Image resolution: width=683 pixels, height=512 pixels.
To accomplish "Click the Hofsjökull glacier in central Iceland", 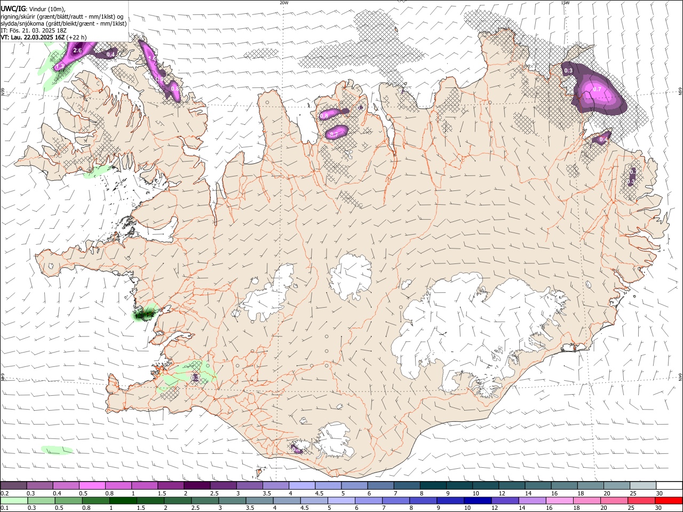I will (351, 277).
